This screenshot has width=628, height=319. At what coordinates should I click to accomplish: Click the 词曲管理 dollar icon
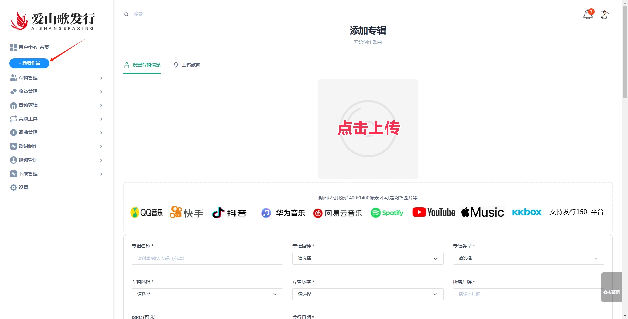13,133
